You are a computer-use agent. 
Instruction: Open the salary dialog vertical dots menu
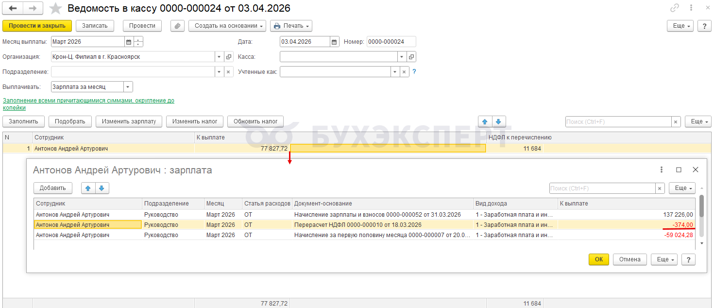coord(662,170)
